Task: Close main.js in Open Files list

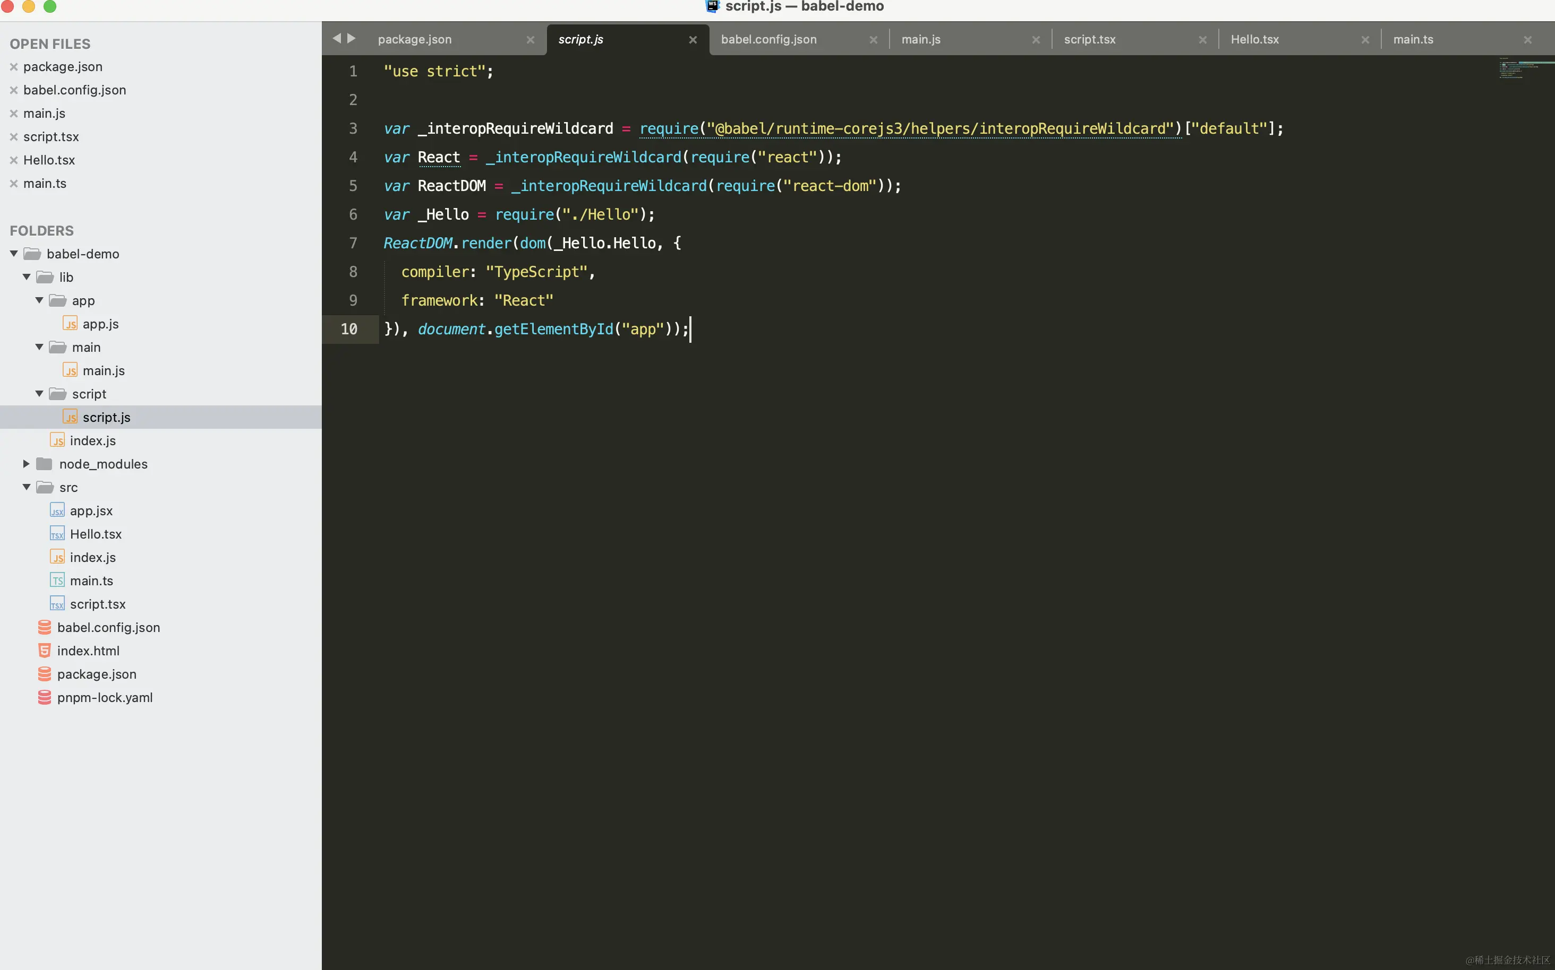Action: [13, 114]
